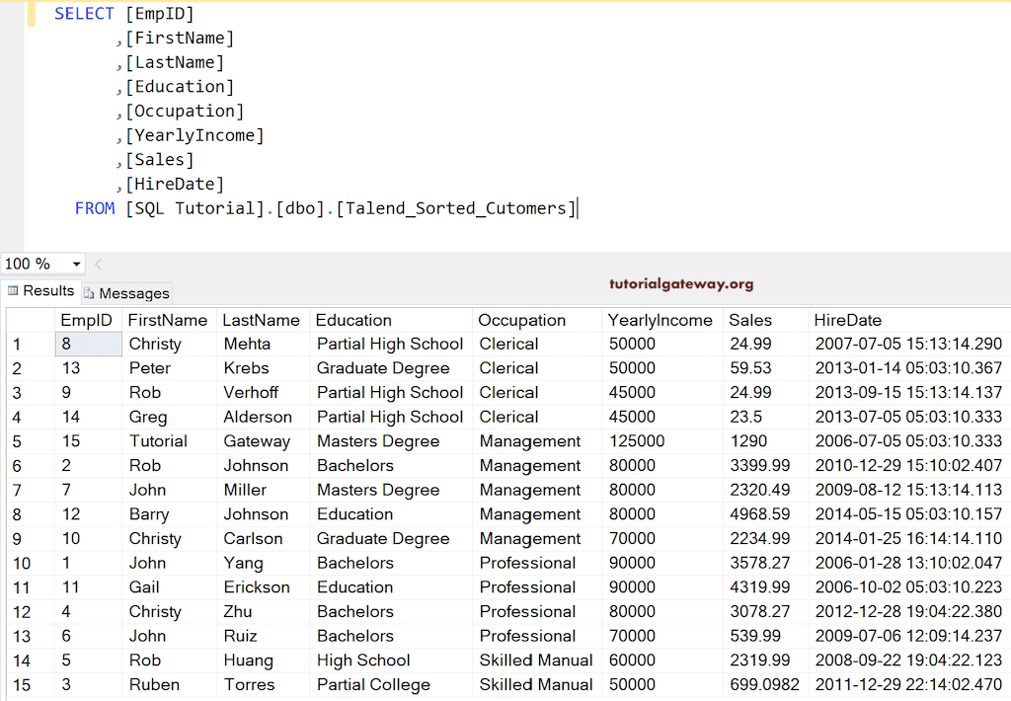1011x701 pixels.
Task: Click the cell containing Tutorial first name
Action: tap(158, 441)
